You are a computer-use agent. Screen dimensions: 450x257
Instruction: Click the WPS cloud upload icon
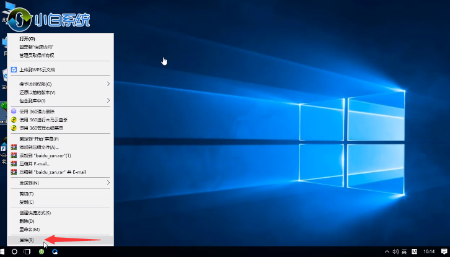[14, 70]
